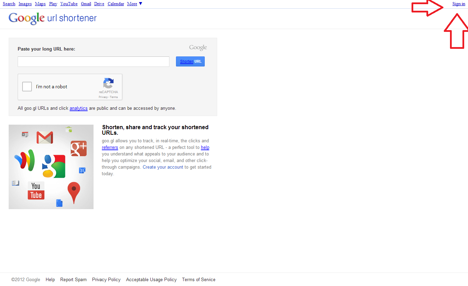Open reCAPTCHA Privacy link
The height and width of the screenshot is (286, 468).
[103, 97]
